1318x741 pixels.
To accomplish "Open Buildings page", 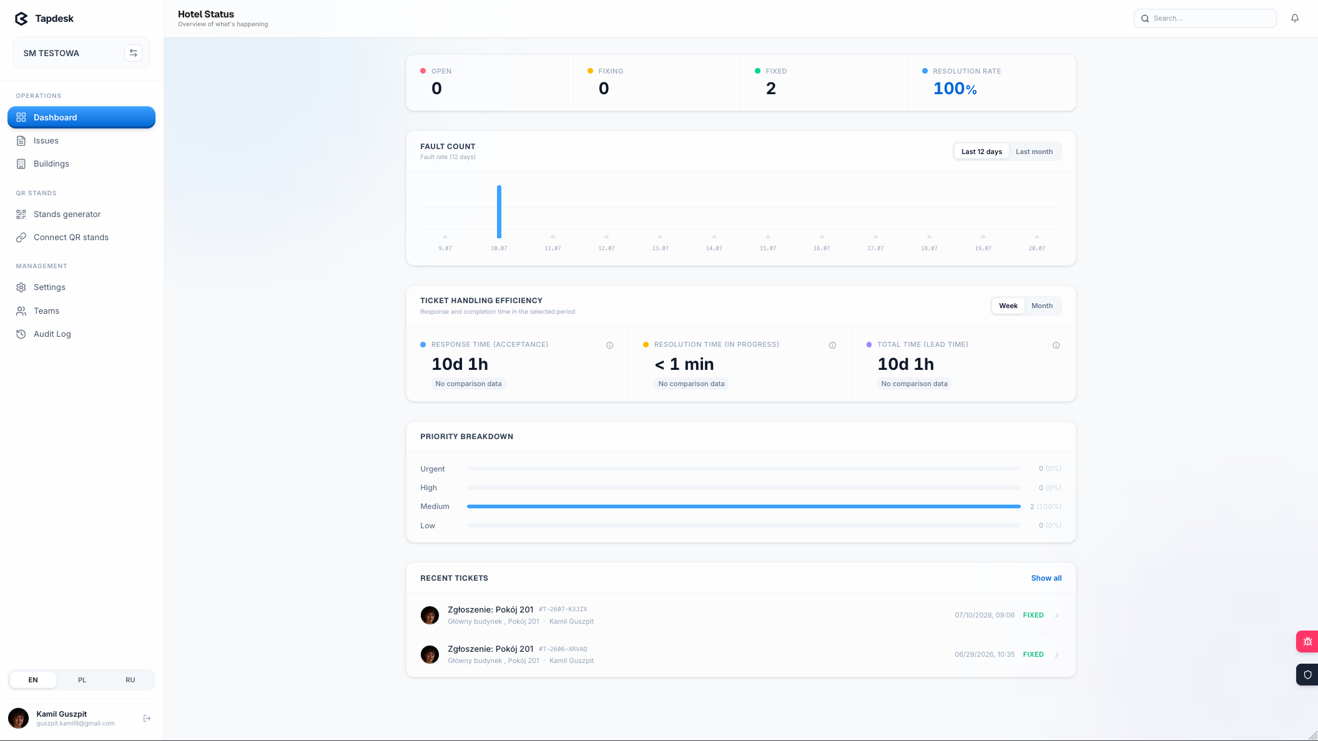I will pyautogui.click(x=81, y=163).
